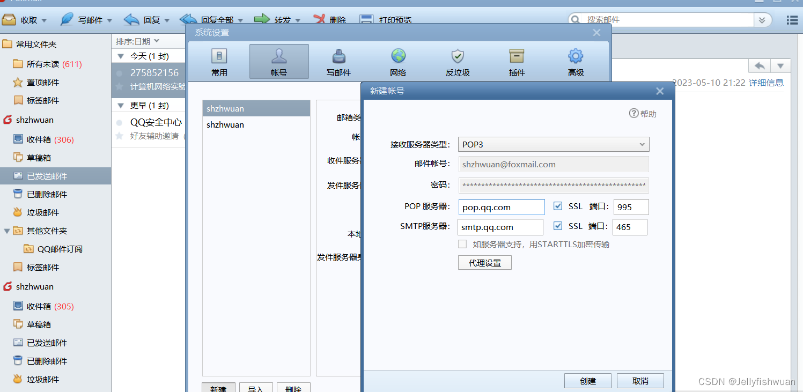The width and height of the screenshot is (803, 392).
Task: Click the 导入 button in account settings
Action: coord(256,388)
